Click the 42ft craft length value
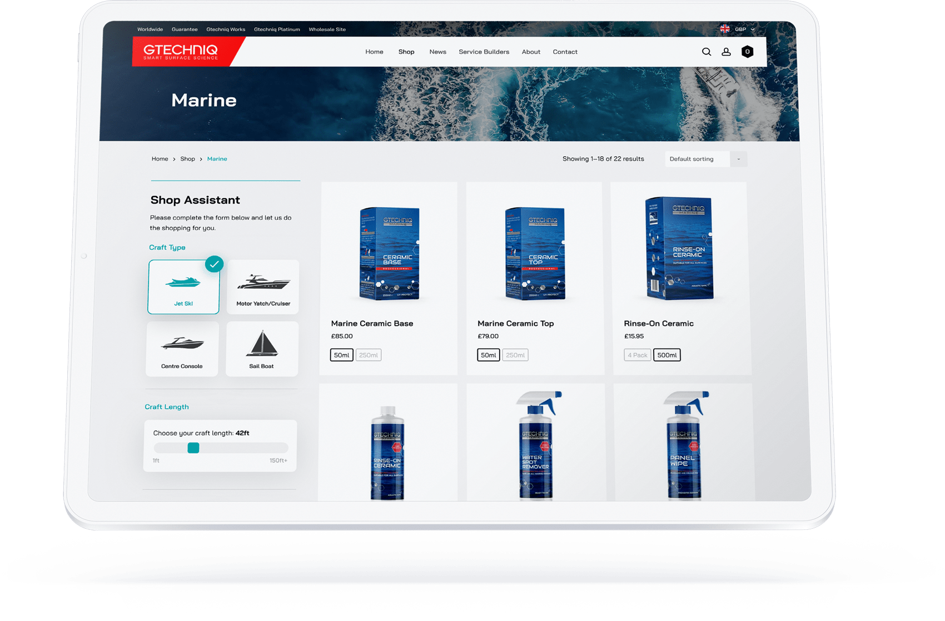 [x=242, y=433]
